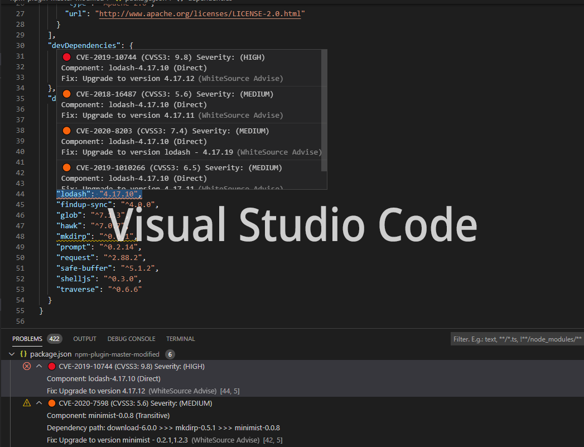Click the "traverse" dependency line
The height and width of the screenshot is (447, 584).
[x=99, y=290]
